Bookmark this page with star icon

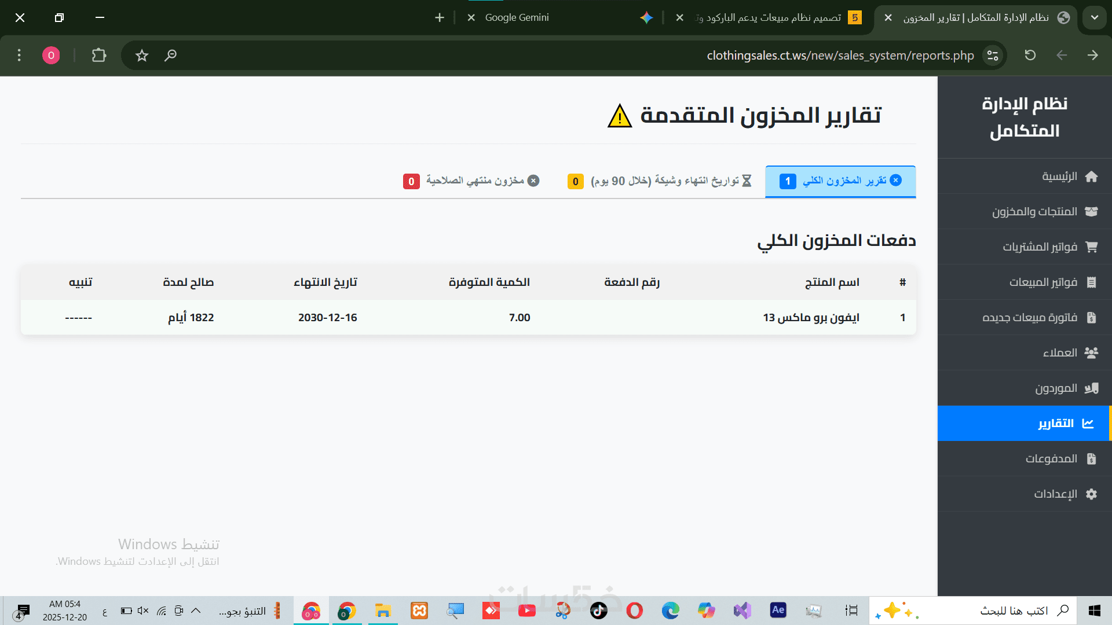[x=142, y=55]
